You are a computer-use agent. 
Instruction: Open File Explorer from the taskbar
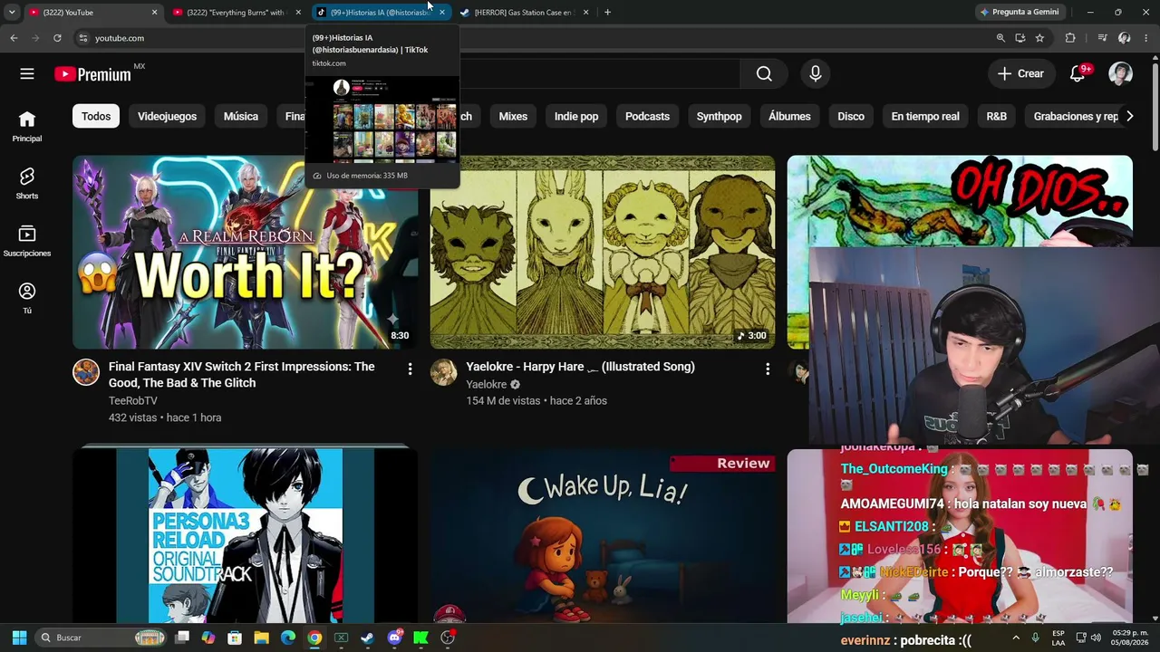pyautogui.click(x=261, y=638)
